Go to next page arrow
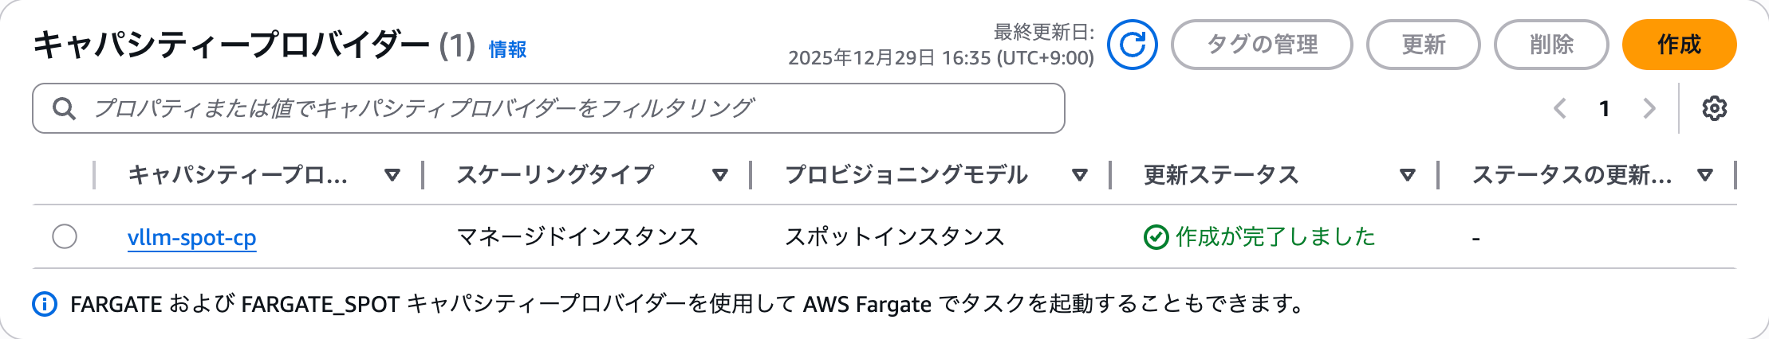Screen dimensions: 1769x339 1649,108
